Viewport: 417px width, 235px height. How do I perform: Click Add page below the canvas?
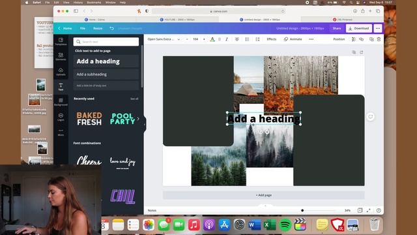[x=263, y=195]
